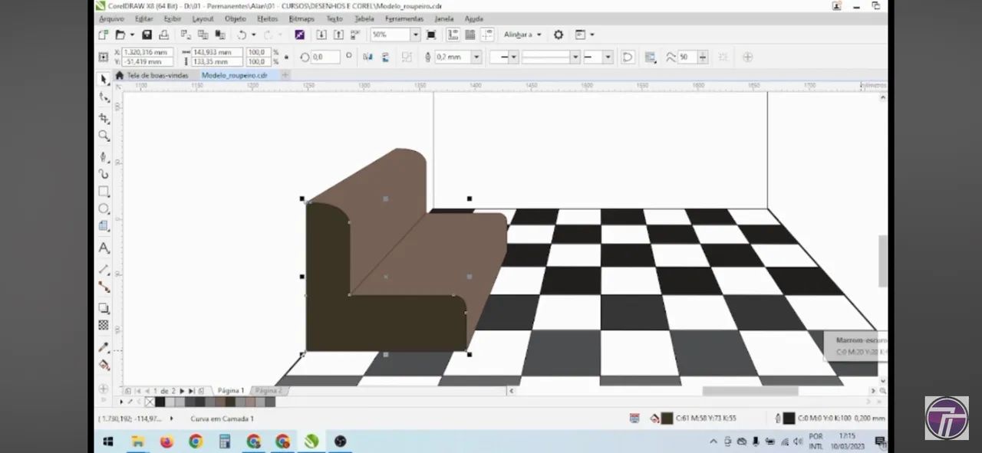This screenshot has height=453, width=982.
Task: Toggle Show Rulers button
Action: tap(453, 34)
